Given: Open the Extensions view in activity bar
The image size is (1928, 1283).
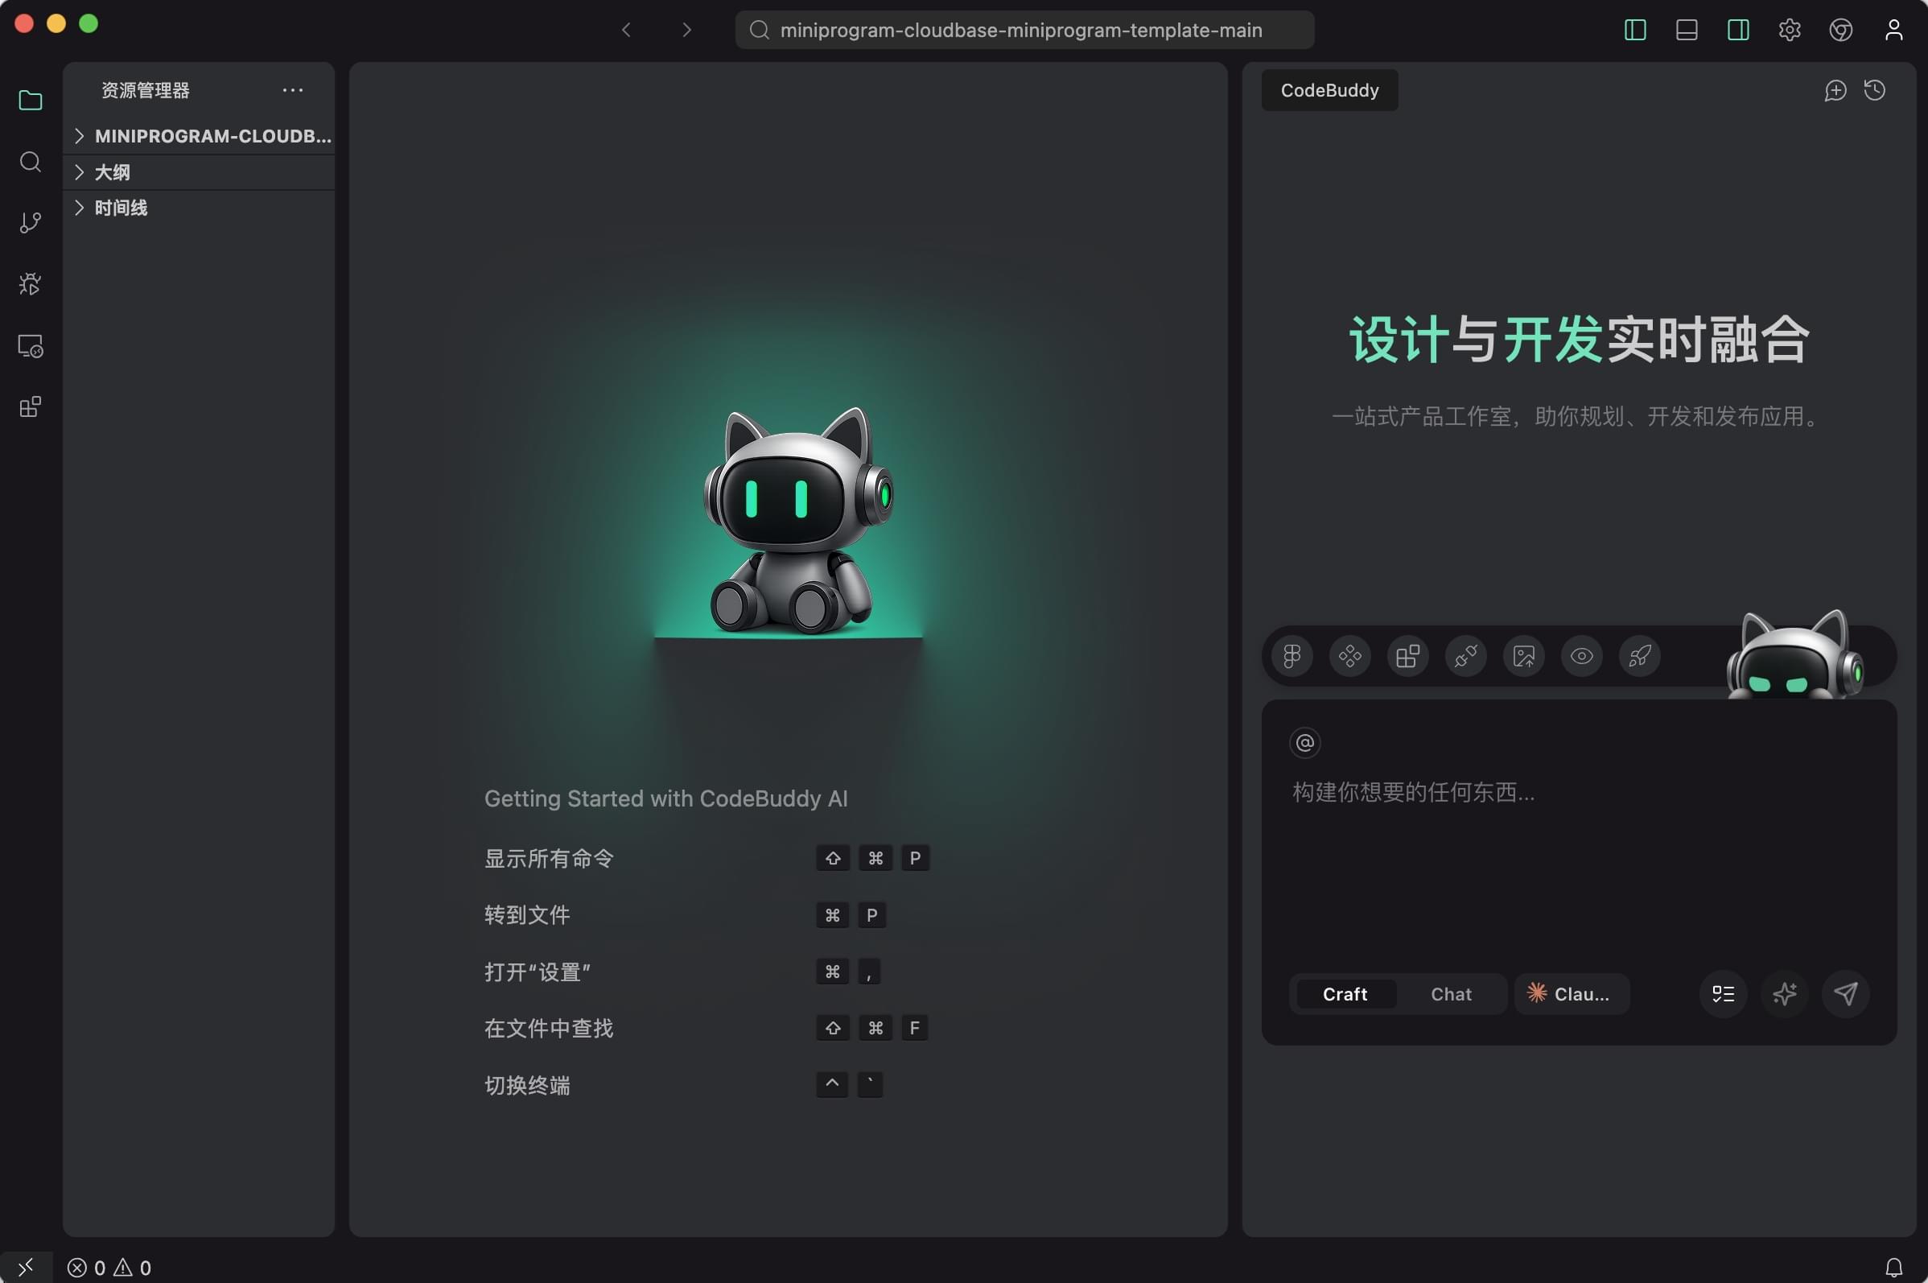Looking at the screenshot, I should coord(31,406).
